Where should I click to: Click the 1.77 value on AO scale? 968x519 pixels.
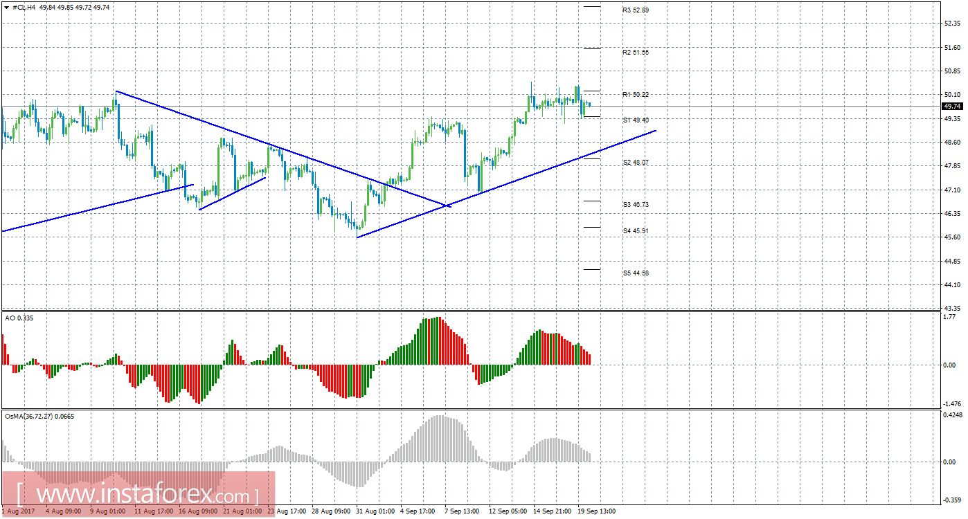click(x=950, y=317)
